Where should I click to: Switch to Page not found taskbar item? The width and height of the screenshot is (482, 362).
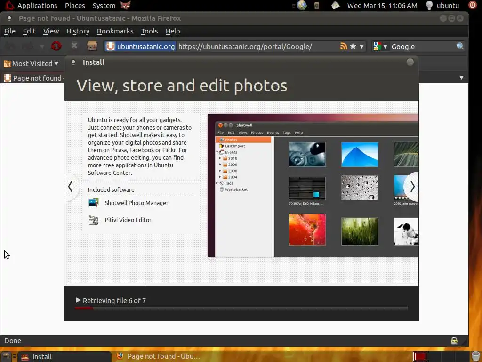point(159,356)
